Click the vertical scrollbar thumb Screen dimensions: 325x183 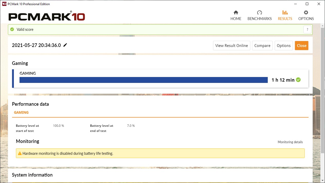click(323, 90)
